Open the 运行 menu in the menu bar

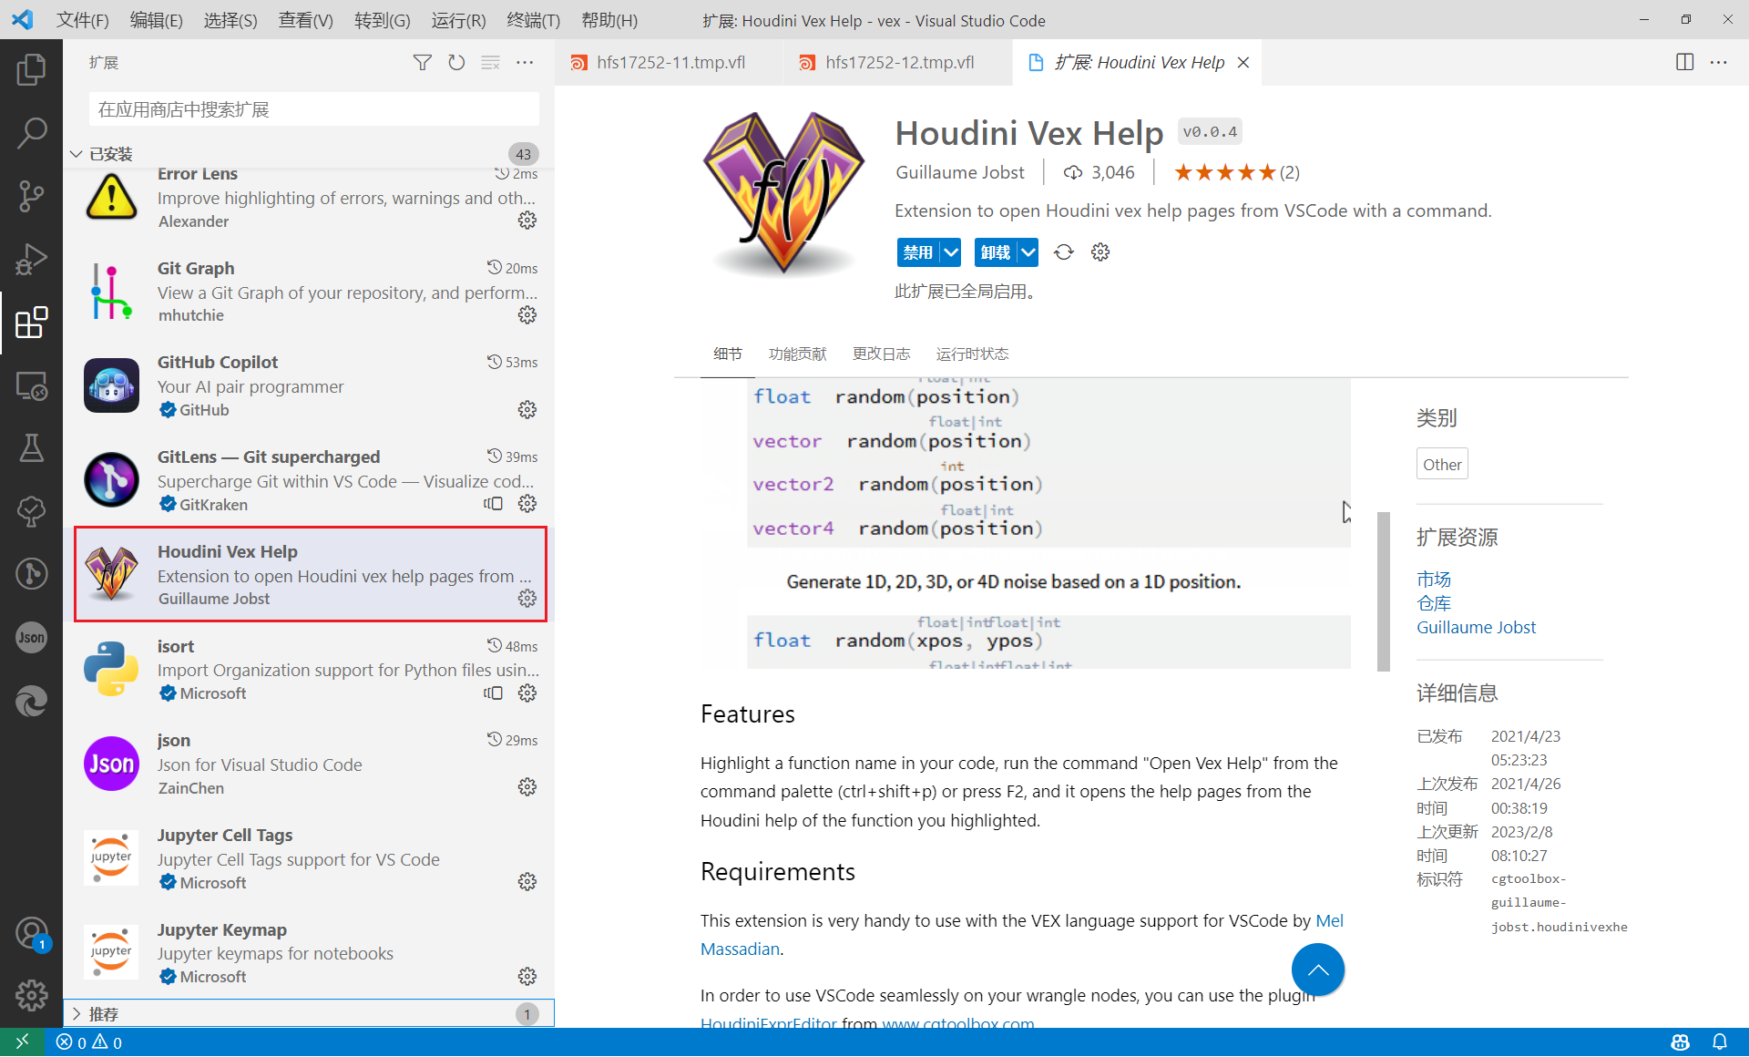click(x=457, y=19)
